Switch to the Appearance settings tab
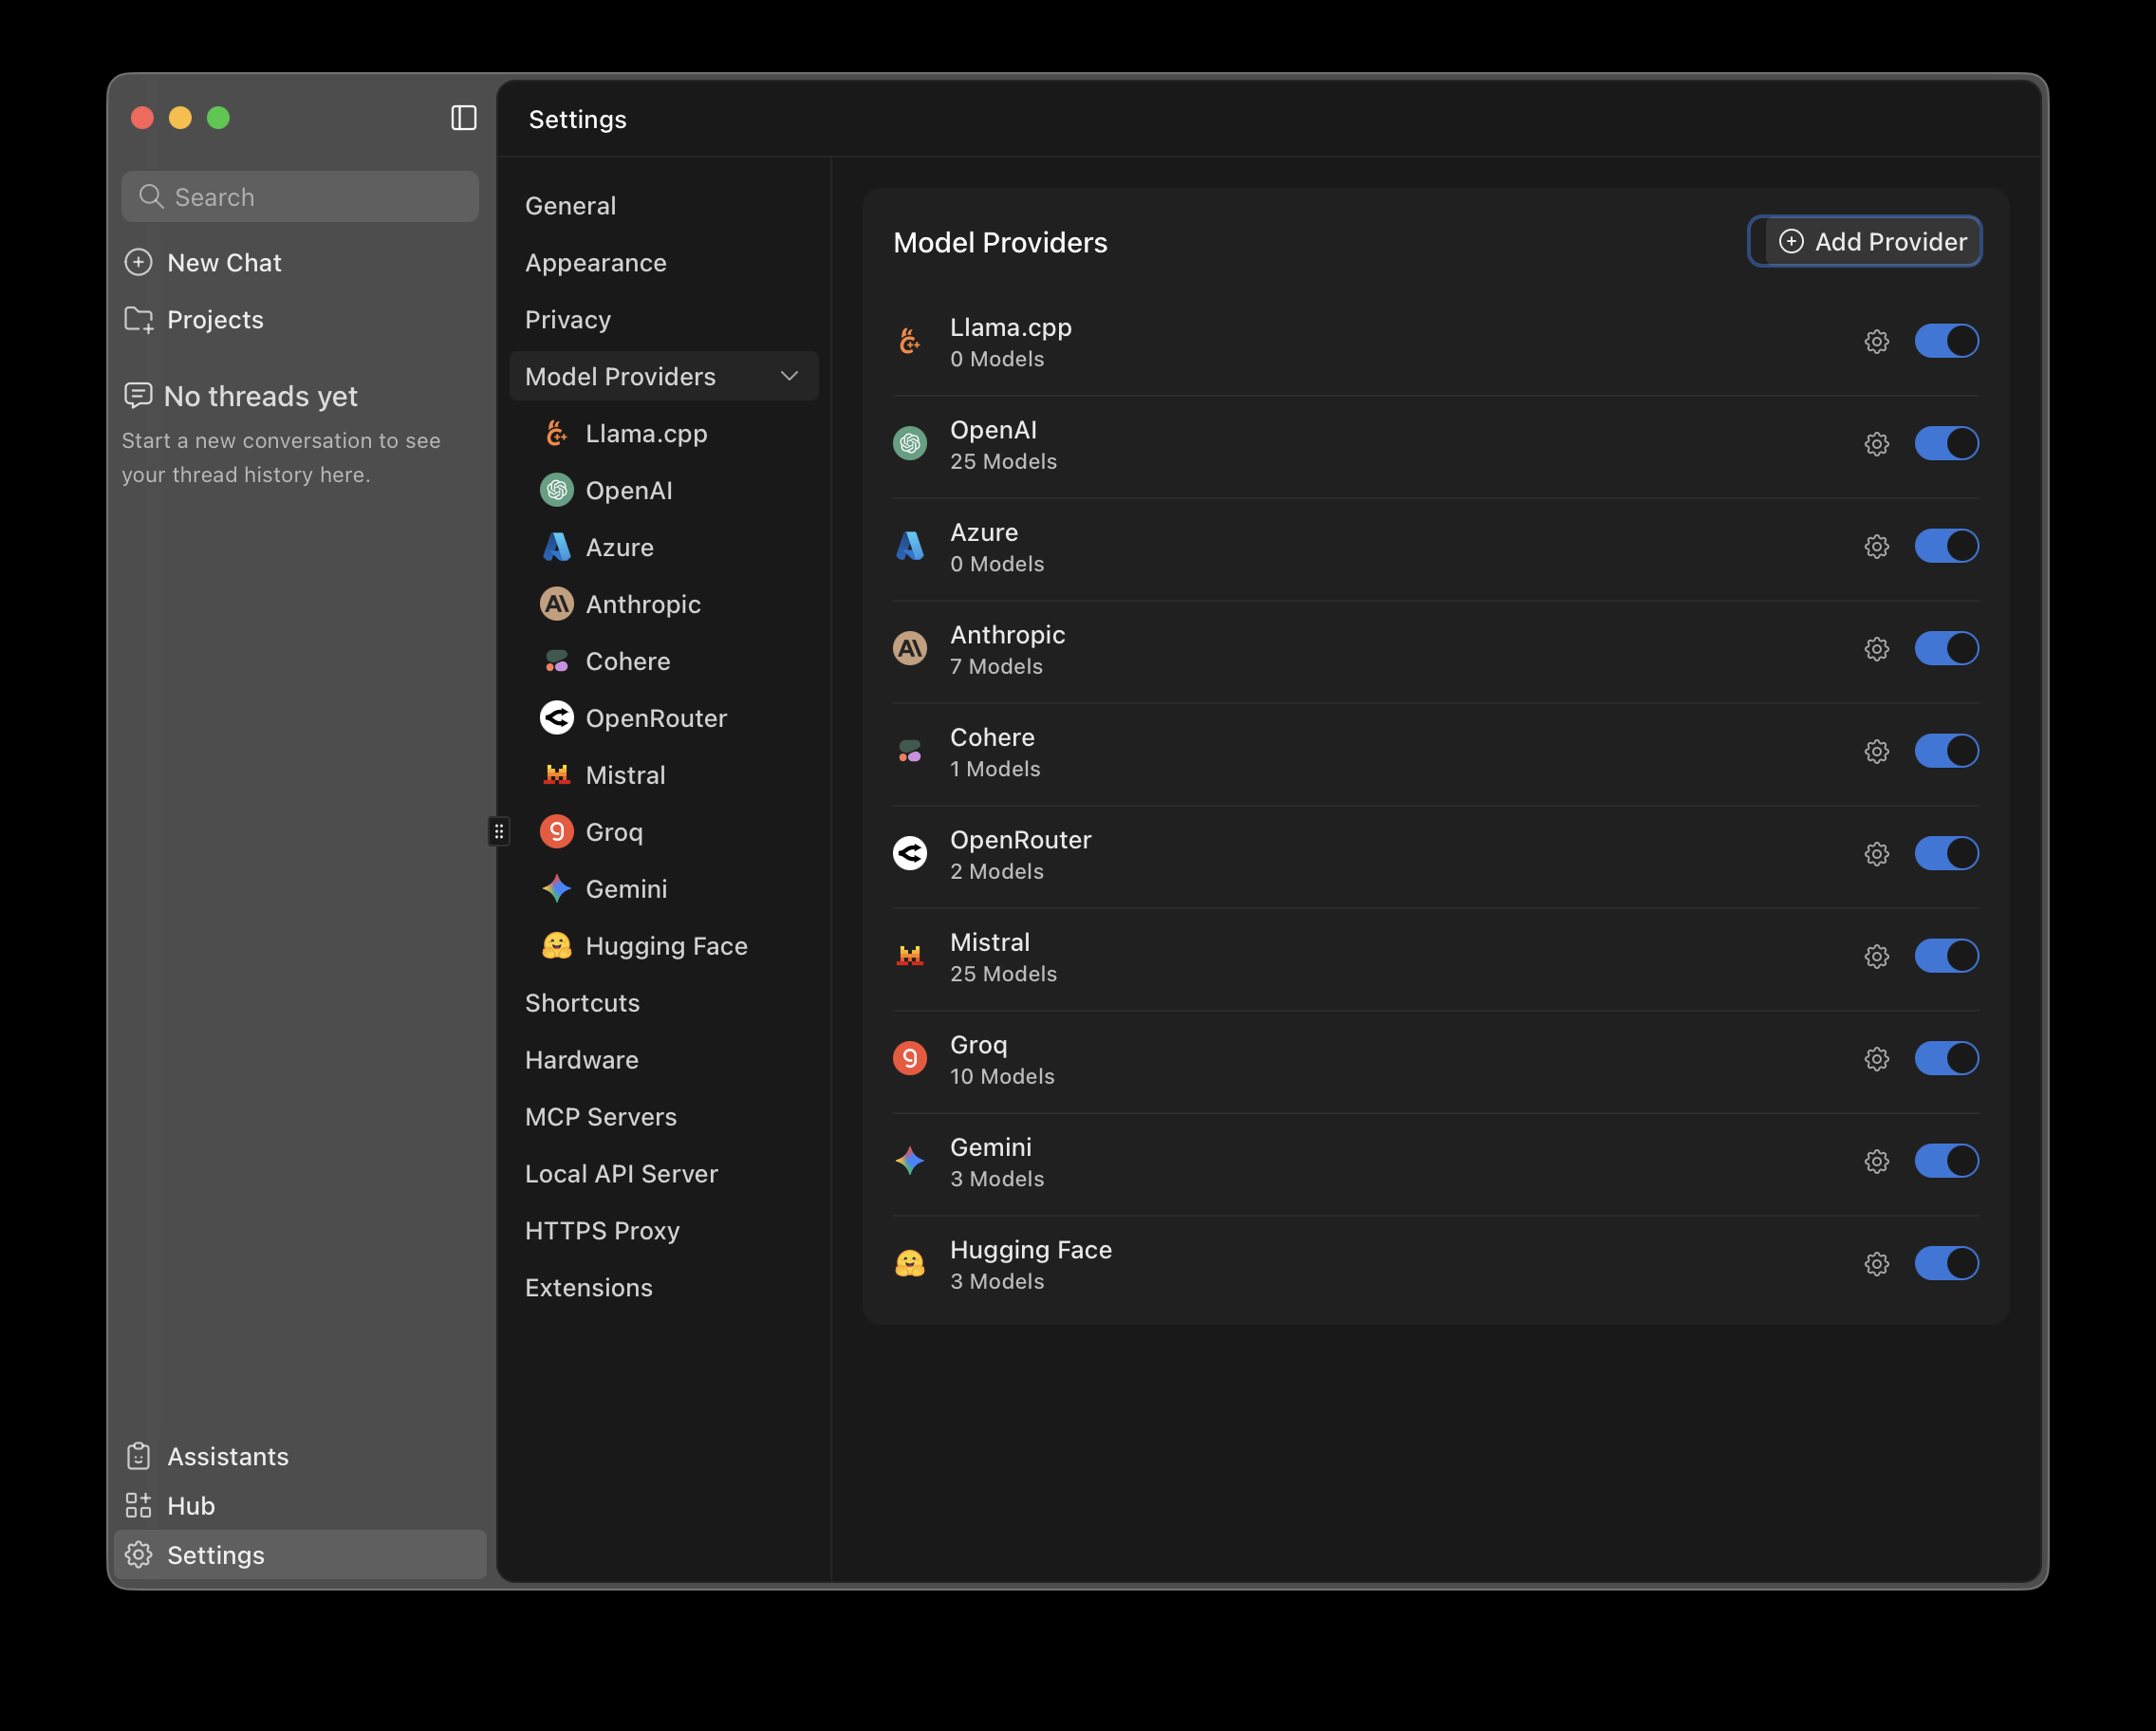 point(595,262)
